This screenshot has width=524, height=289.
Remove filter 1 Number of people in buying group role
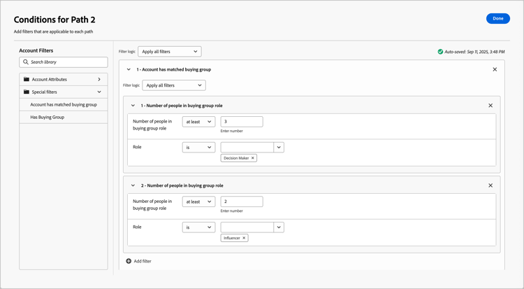pyautogui.click(x=490, y=106)
